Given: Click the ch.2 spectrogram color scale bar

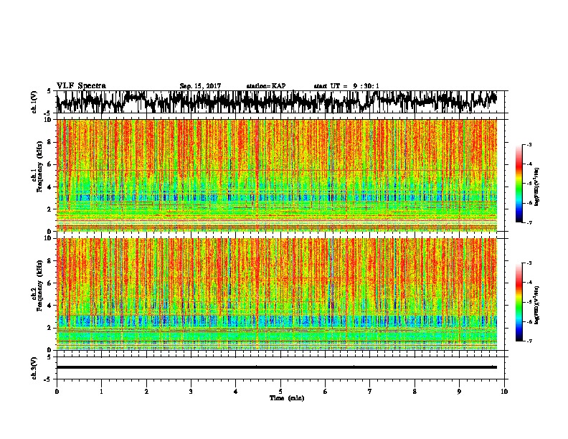Looking at the screenshot, I should coord(519,302).
